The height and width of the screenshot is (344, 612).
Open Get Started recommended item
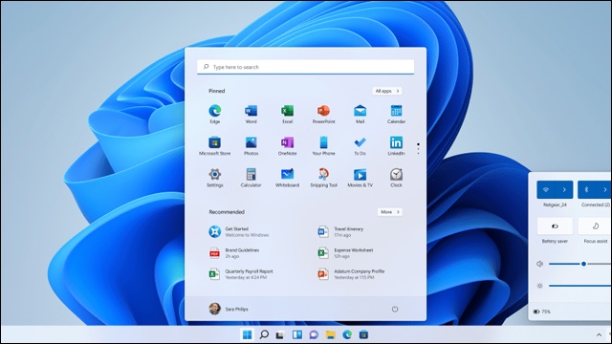pyautogui.click(x=239, y=231)
